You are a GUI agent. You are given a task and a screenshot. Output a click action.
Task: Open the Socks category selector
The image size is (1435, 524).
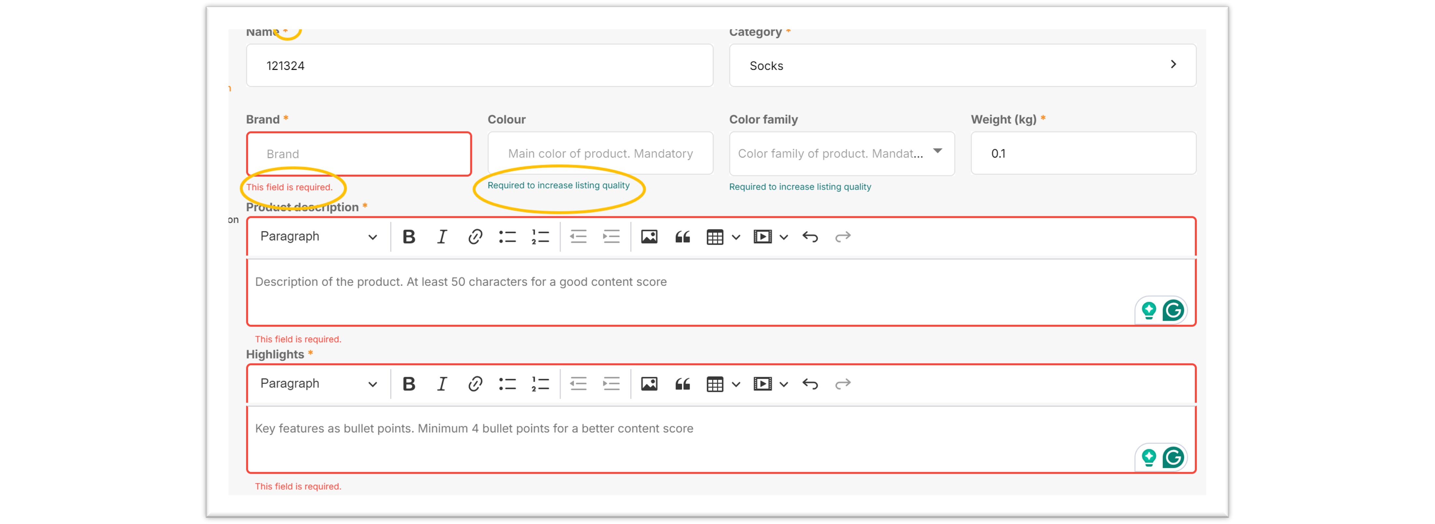(x=962, y=66)
